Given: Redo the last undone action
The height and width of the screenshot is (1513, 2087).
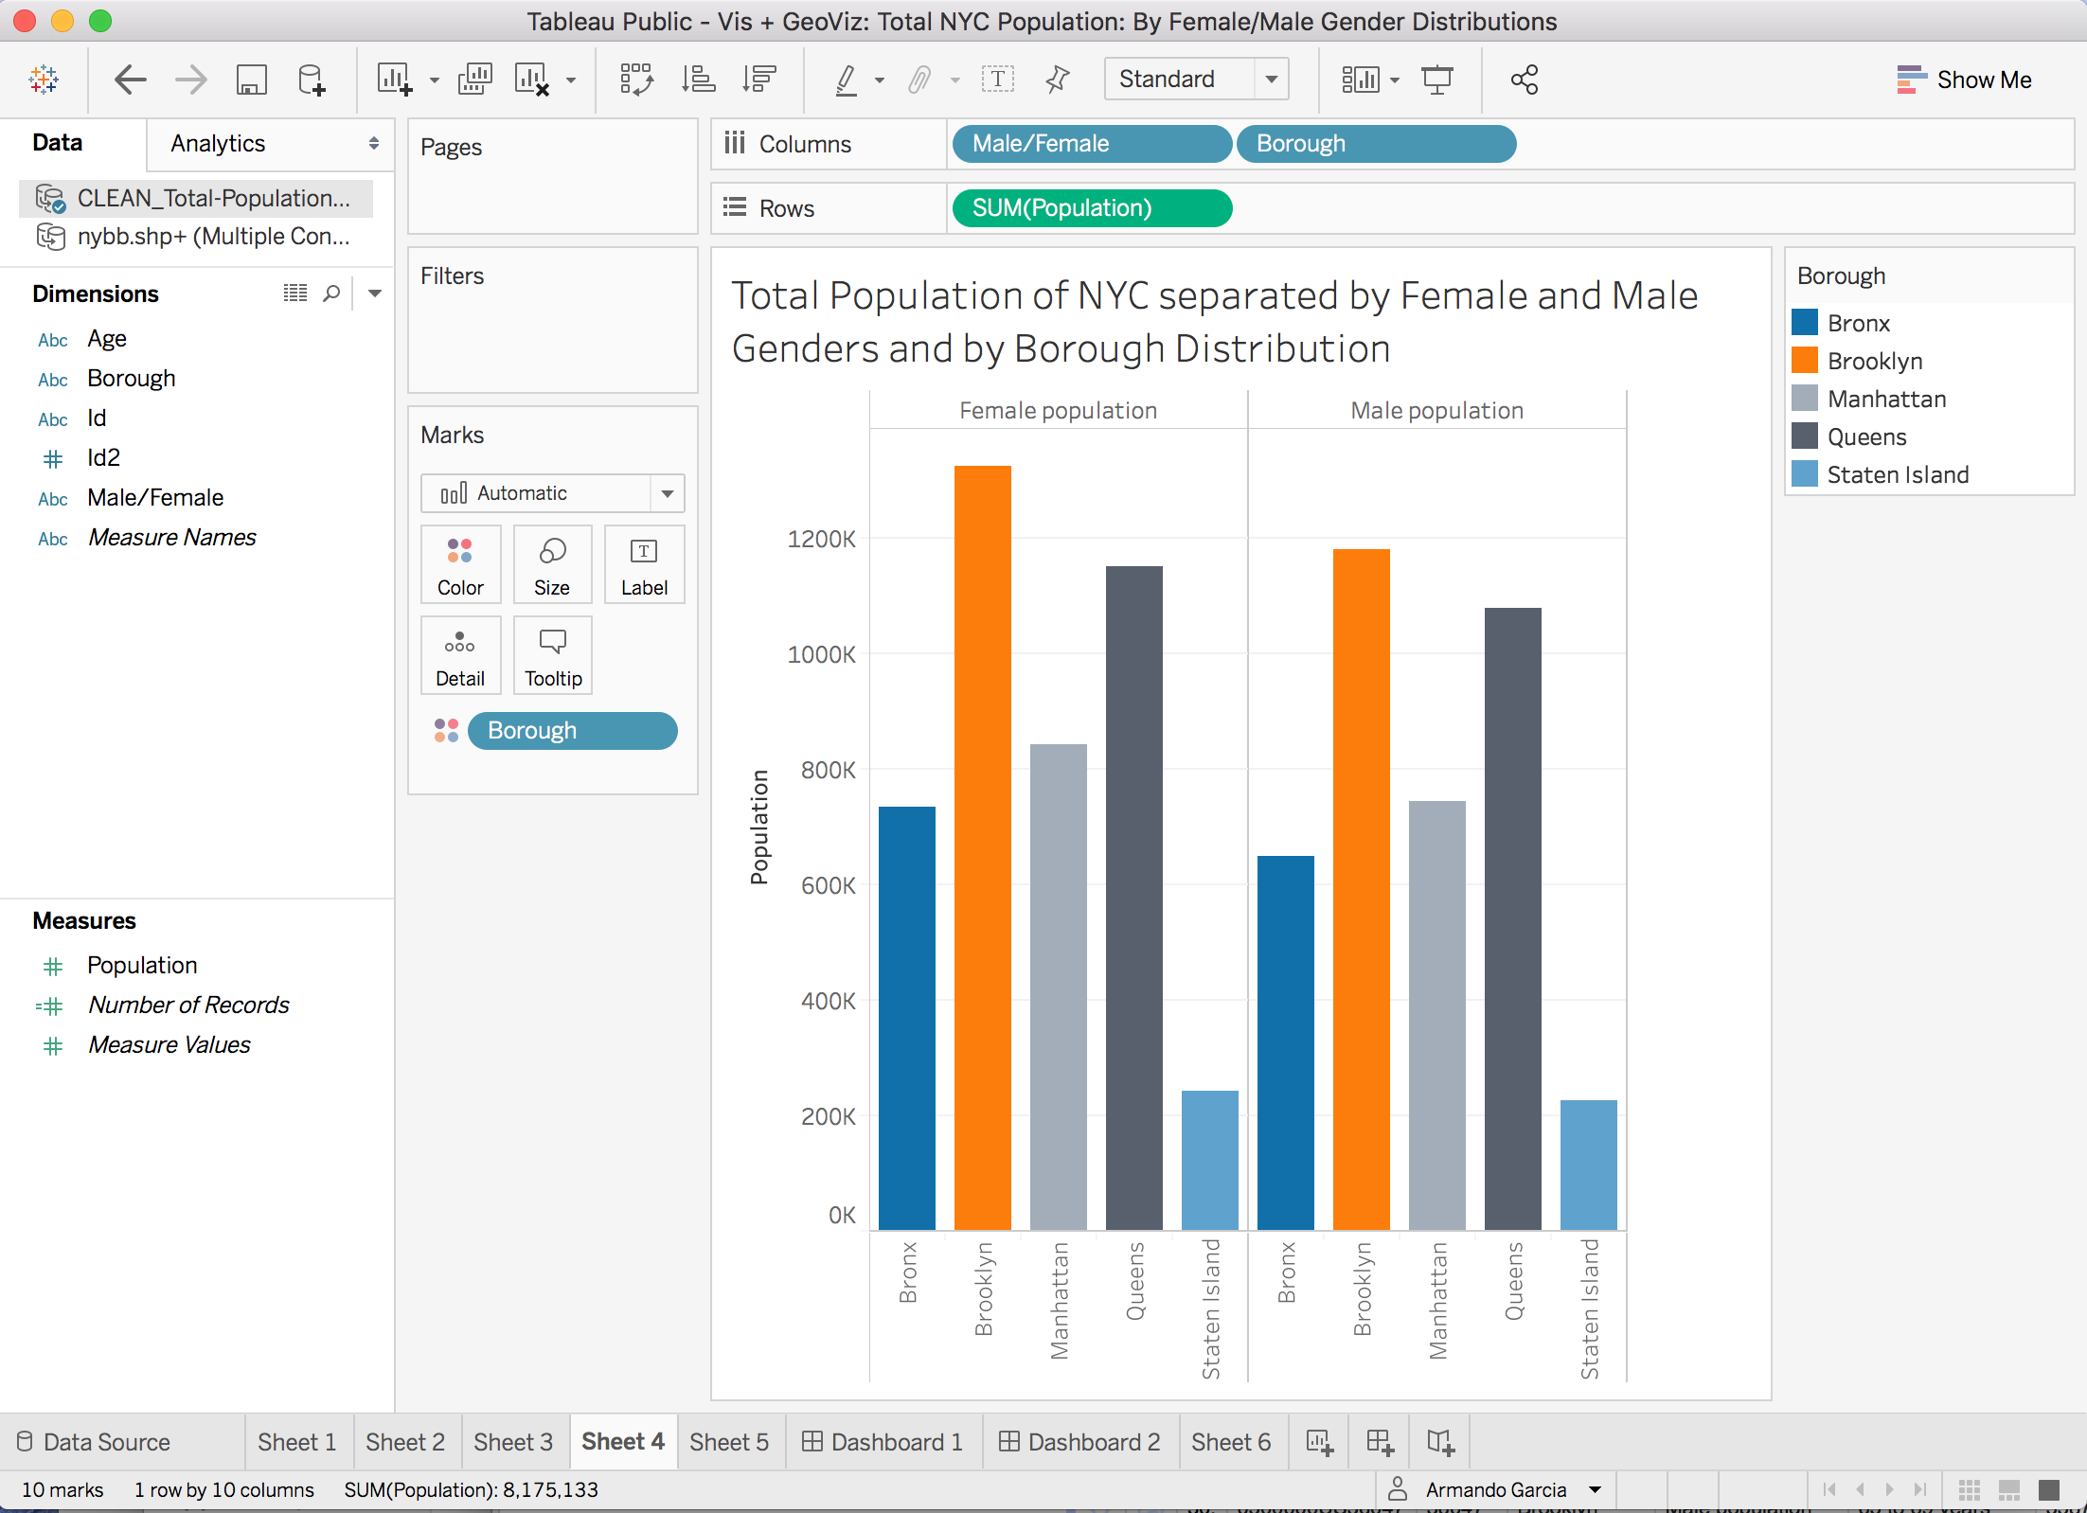Looking at the screenshot, I should click(x=189, y=80).
